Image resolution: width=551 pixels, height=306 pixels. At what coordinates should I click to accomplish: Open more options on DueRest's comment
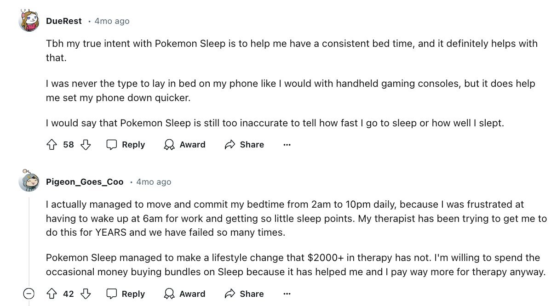[x=287, y=145]
